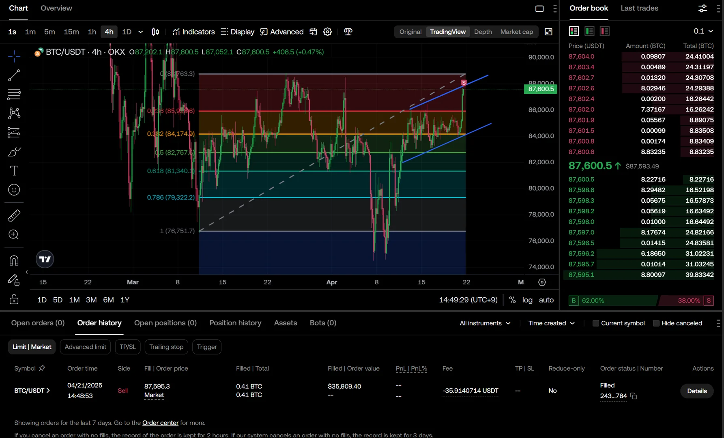Image resolution: width=724 pixels, height=438 pixels.
Task: Enable the Hide canceled checkbox
Action: tap(656, 323)
